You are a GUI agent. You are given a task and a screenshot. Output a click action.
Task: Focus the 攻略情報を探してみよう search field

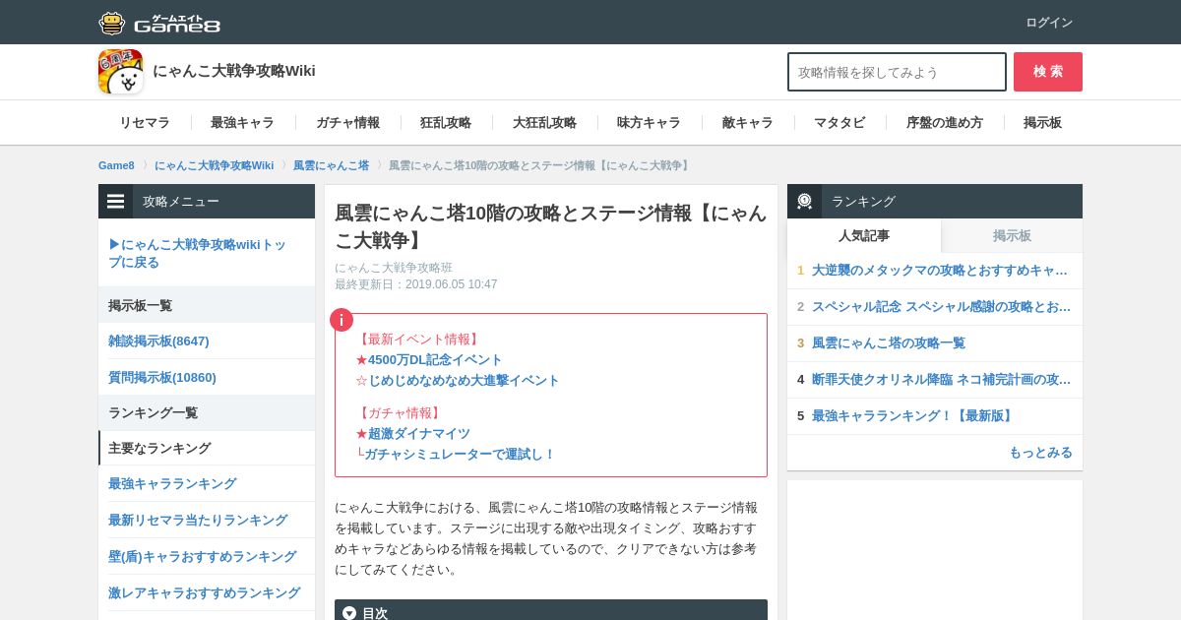point(897,72)
